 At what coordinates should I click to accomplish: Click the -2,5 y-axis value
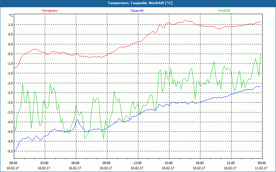point(10,93)
